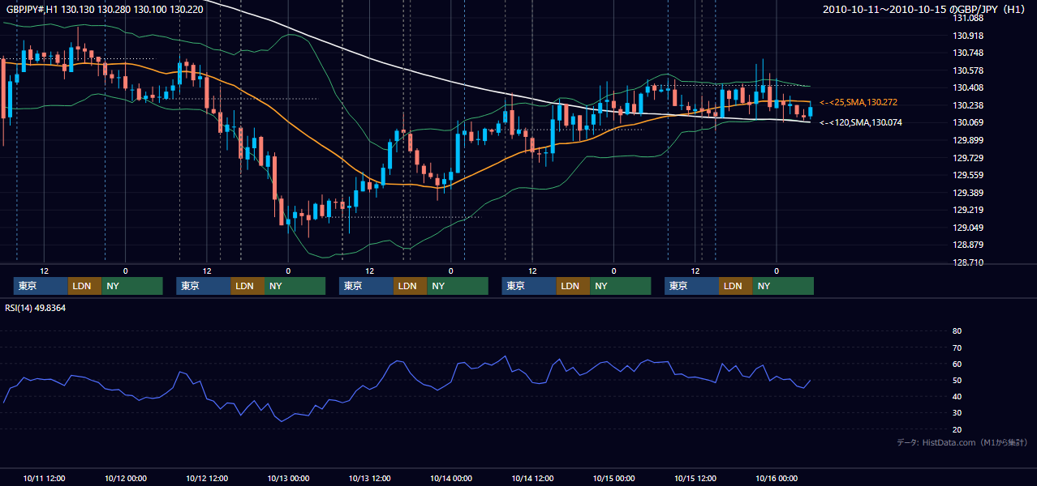Select price axis value 128.879
This screenshot has width=1037, height=486.
967,245
